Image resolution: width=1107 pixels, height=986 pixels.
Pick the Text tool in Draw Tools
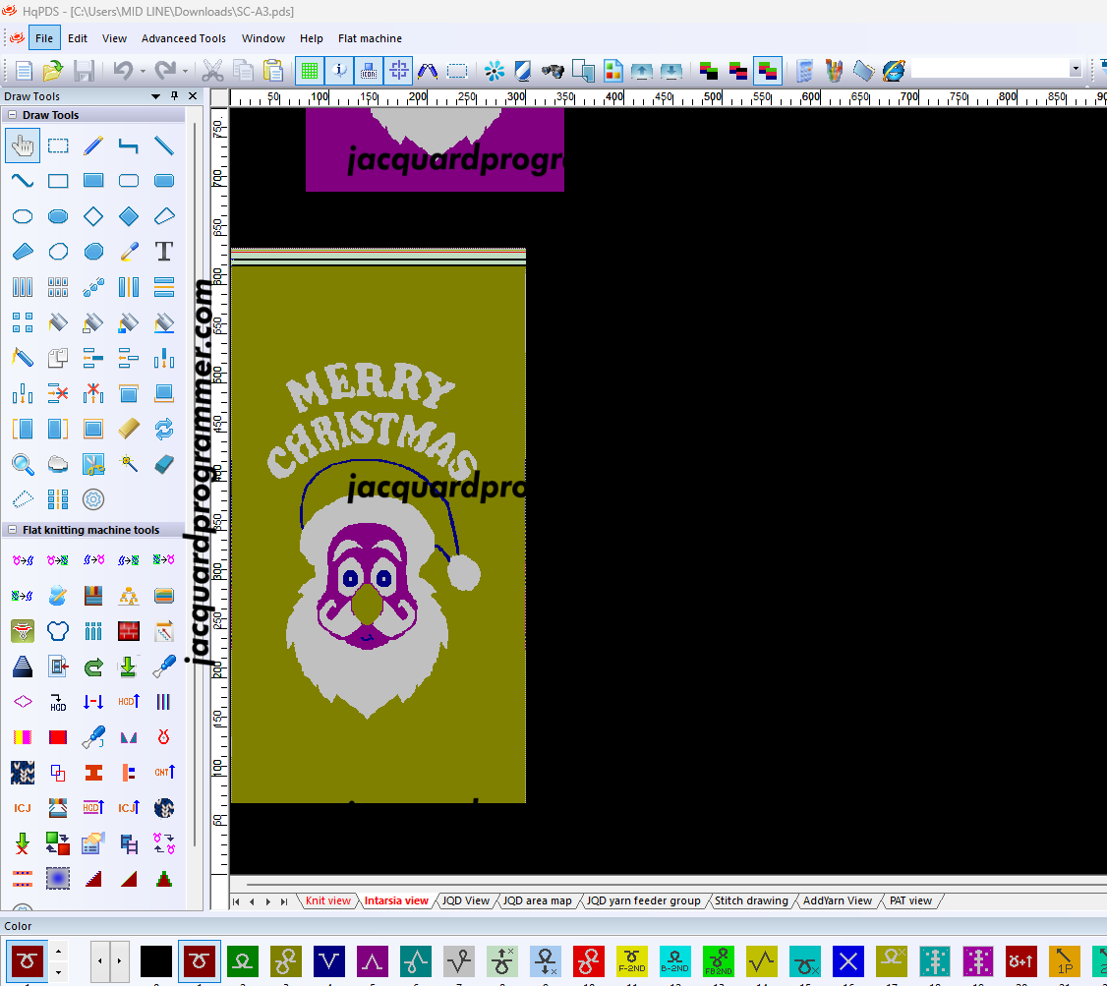164,252
